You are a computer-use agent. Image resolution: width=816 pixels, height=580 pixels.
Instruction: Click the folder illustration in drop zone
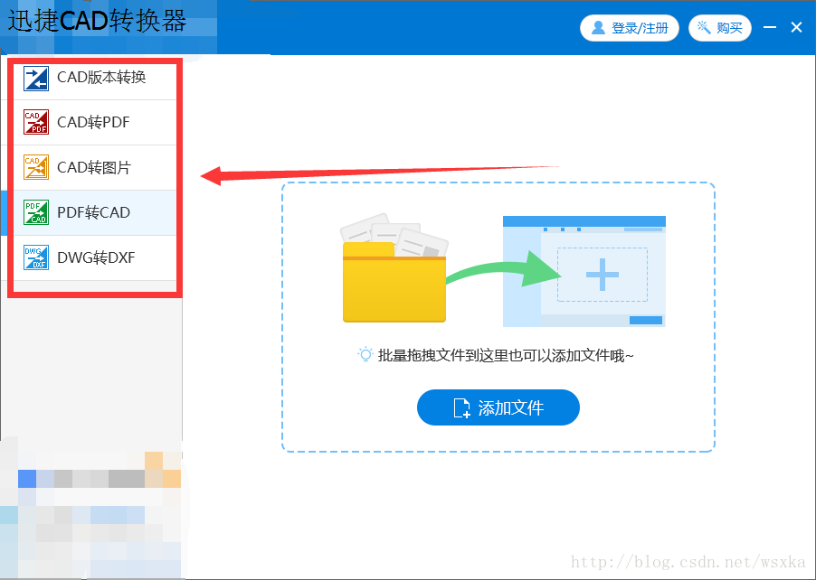pos(394,268)
